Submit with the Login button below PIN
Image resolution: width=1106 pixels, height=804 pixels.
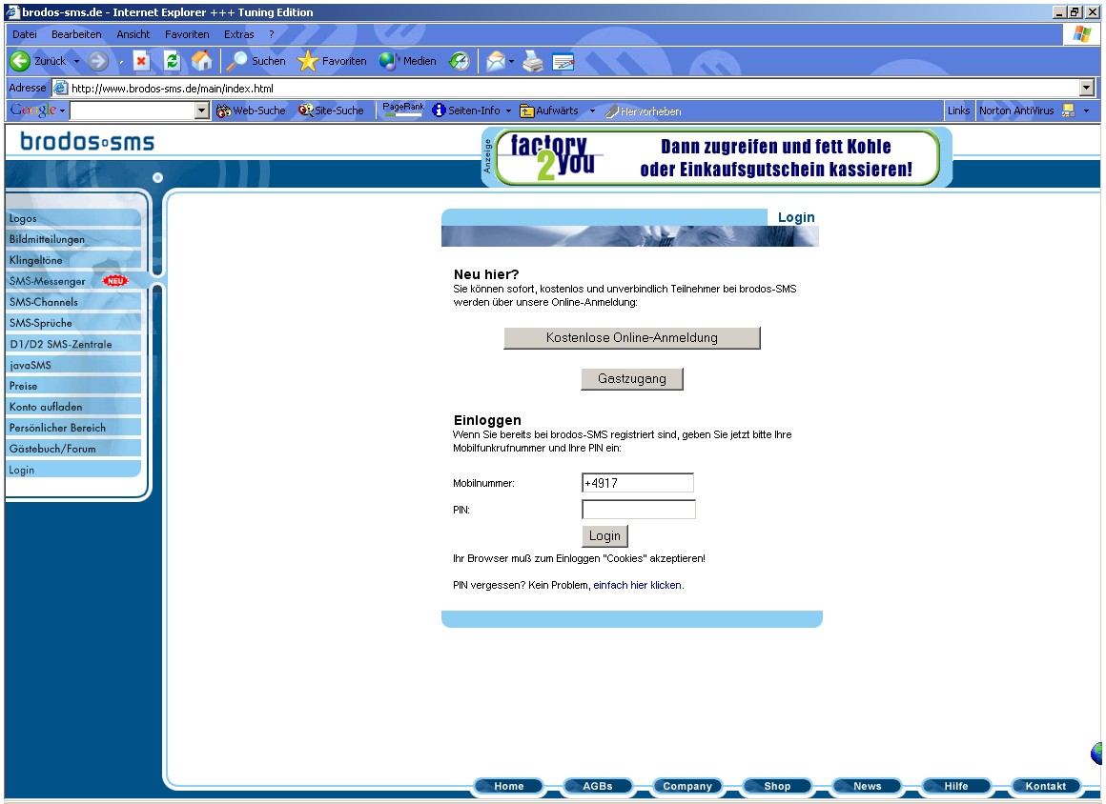pyautogui.click(x=604, y=536)
